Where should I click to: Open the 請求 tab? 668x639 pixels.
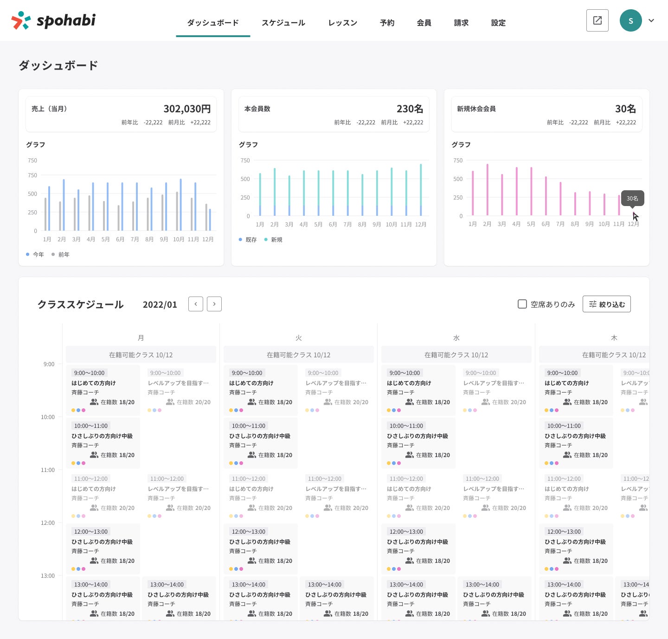461,23
